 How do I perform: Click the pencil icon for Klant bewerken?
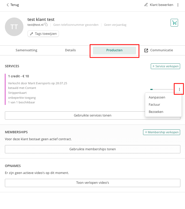(146, 5)
